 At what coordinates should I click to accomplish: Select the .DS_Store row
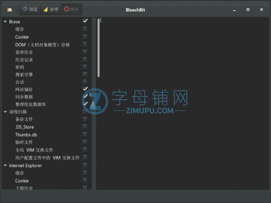click(x=25, y=127)
